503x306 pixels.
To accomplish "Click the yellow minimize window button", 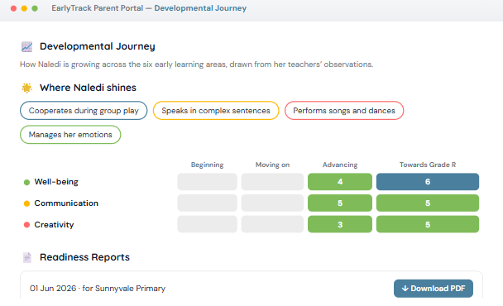I will [x=24, y=8].
